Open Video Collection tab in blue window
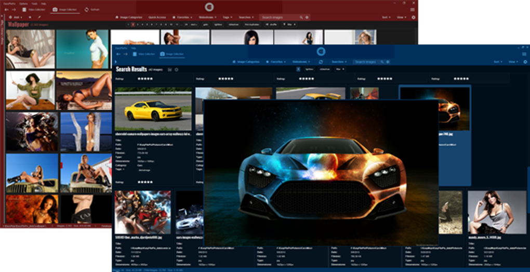 [x=143, y=54]
